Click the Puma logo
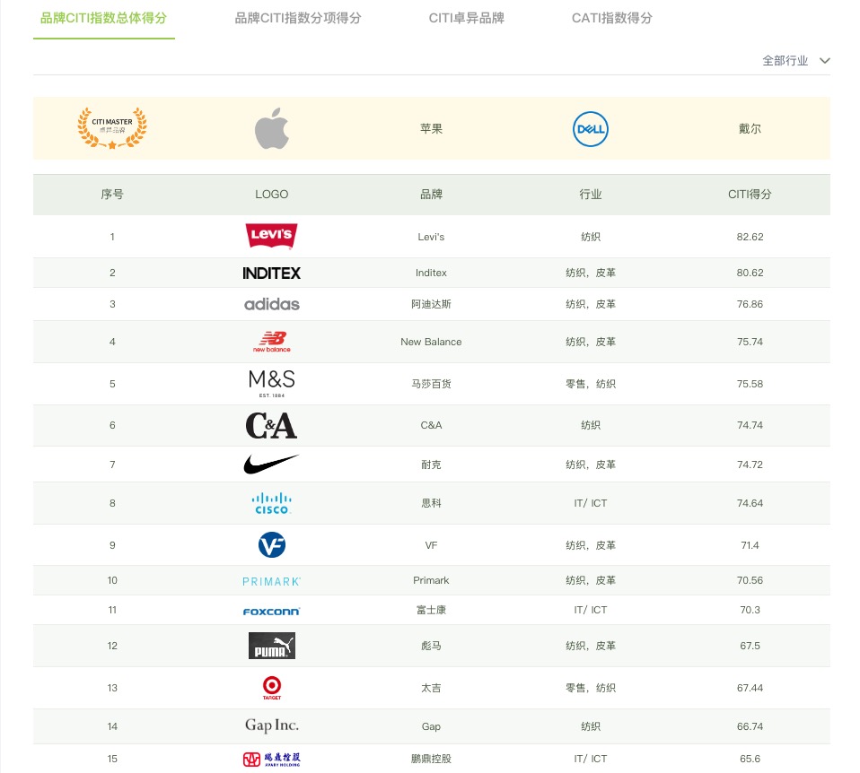The width and height of the screenshot is (860, 773). tap(271, 646)
